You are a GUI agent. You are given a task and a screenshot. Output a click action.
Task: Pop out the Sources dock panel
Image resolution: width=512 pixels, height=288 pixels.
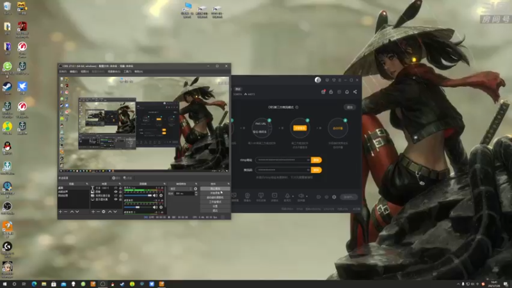tap(120, 184)
